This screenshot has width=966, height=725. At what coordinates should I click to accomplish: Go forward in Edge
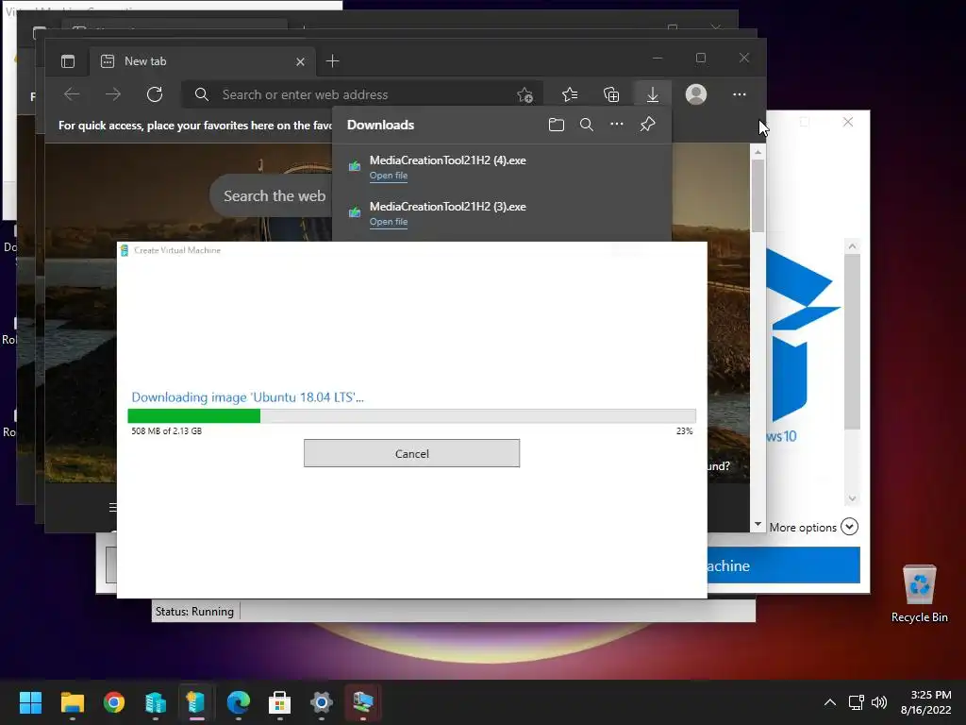click(x=113, y=94)
